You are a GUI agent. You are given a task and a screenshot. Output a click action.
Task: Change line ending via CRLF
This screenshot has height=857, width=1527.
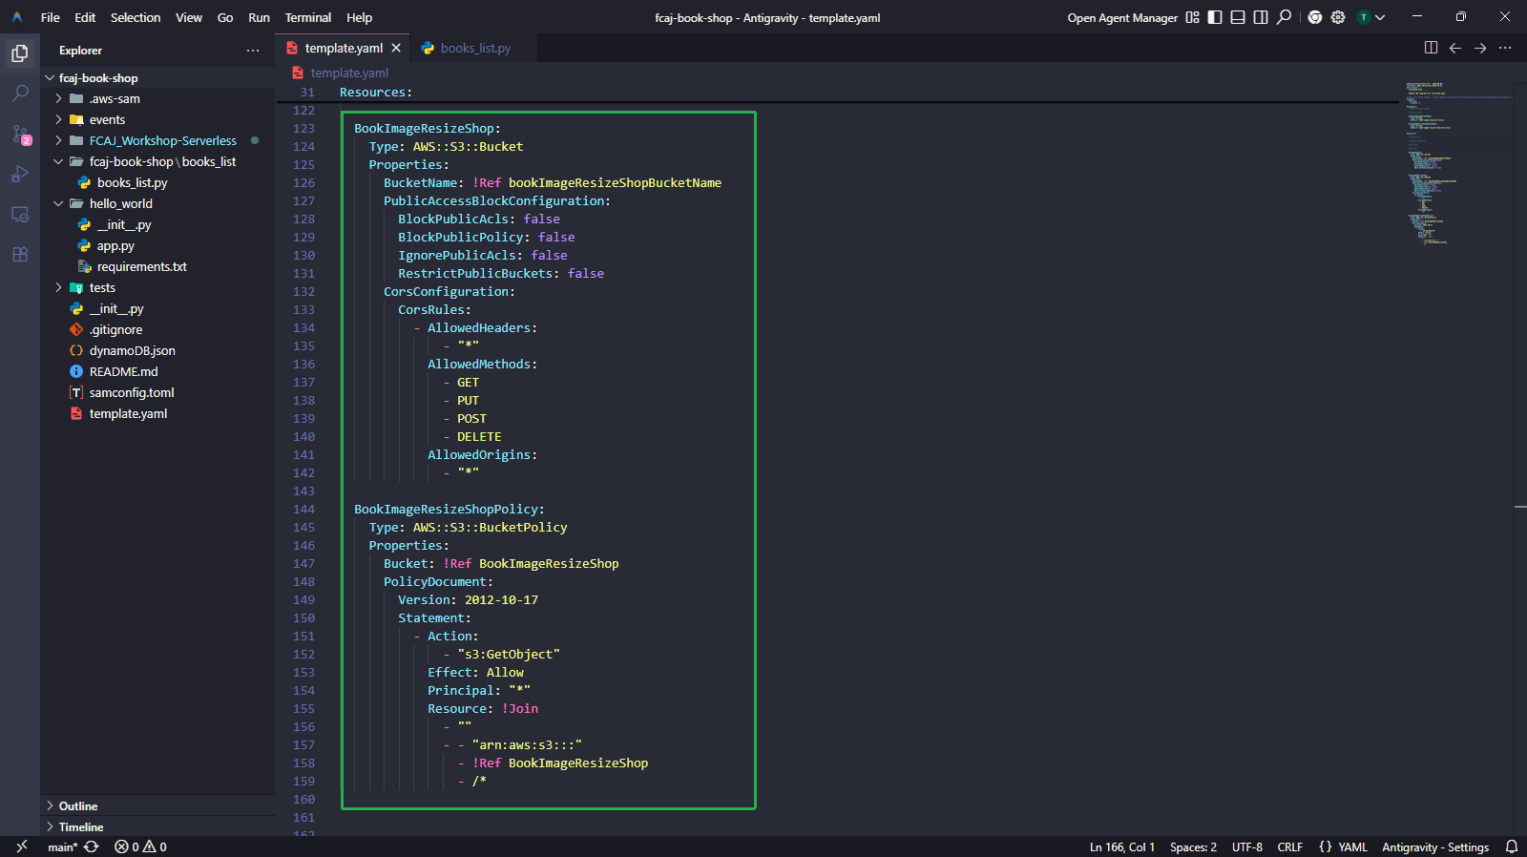[1290, 847]
